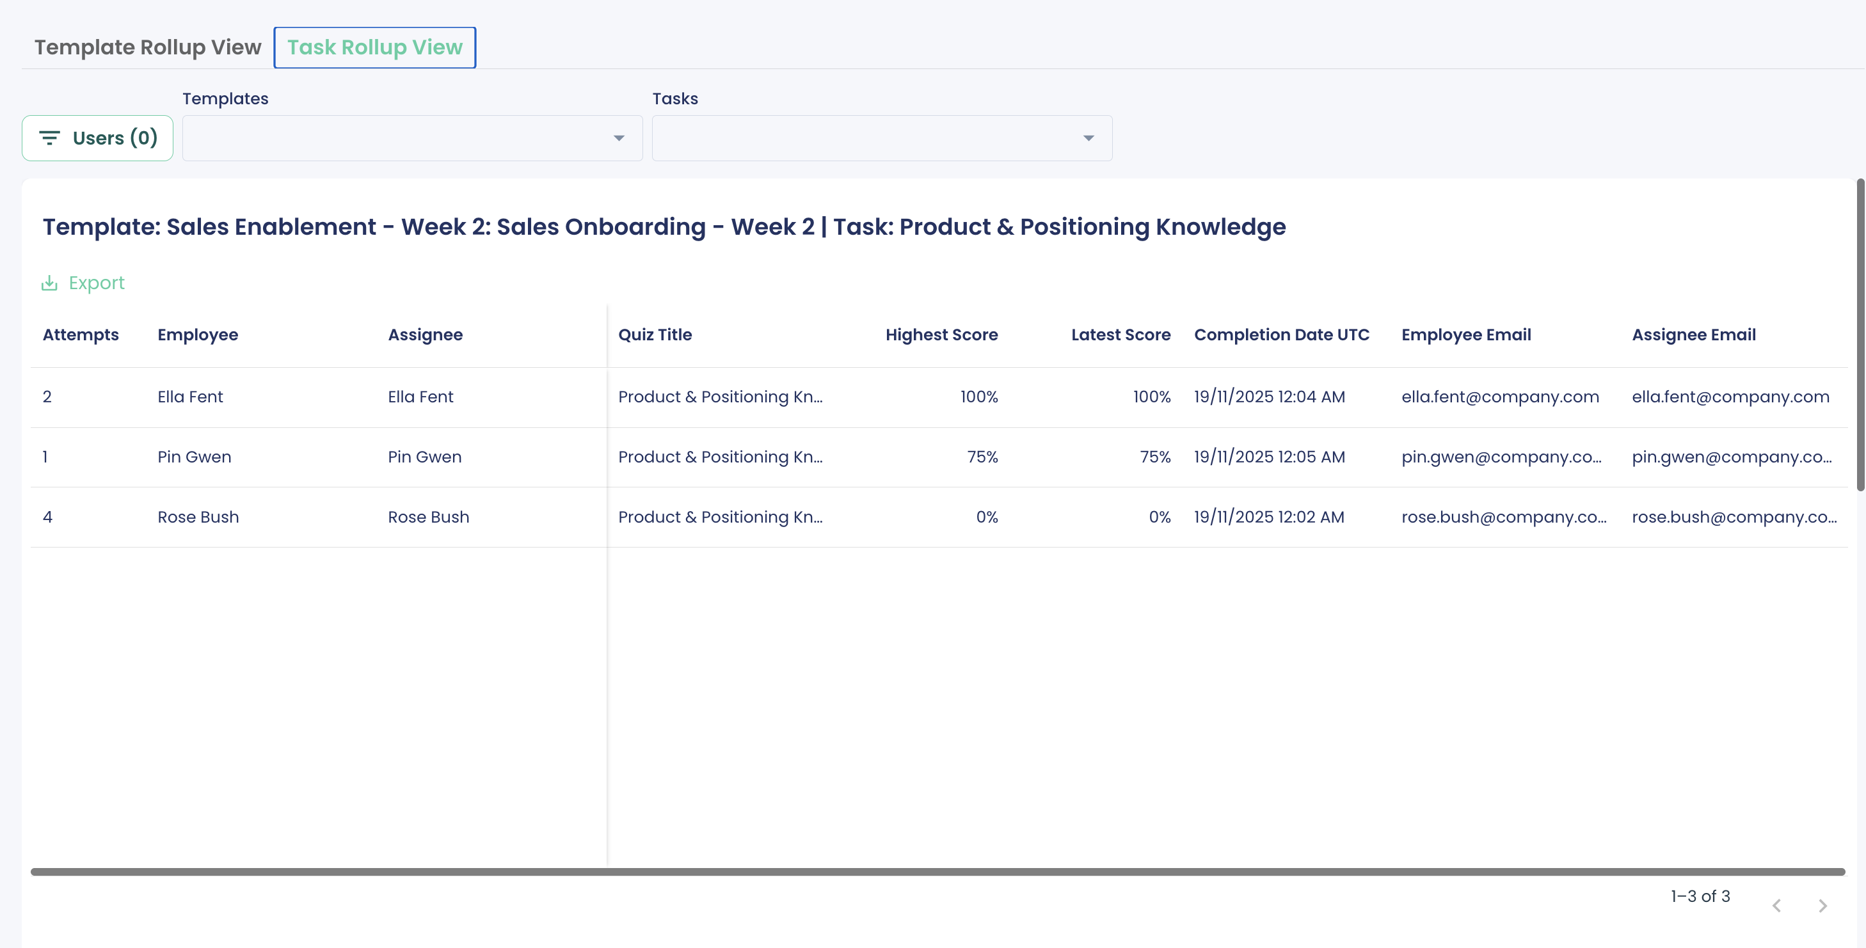This screenshot has width=1866, height=948.
Task: Select the Task Rollup View tab
Action: pos(374,47)
